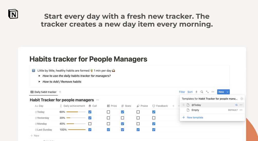Screen dimensions: 258x141
Task: Click the repeat icon on @Today template
Action: tap(236, 105)
